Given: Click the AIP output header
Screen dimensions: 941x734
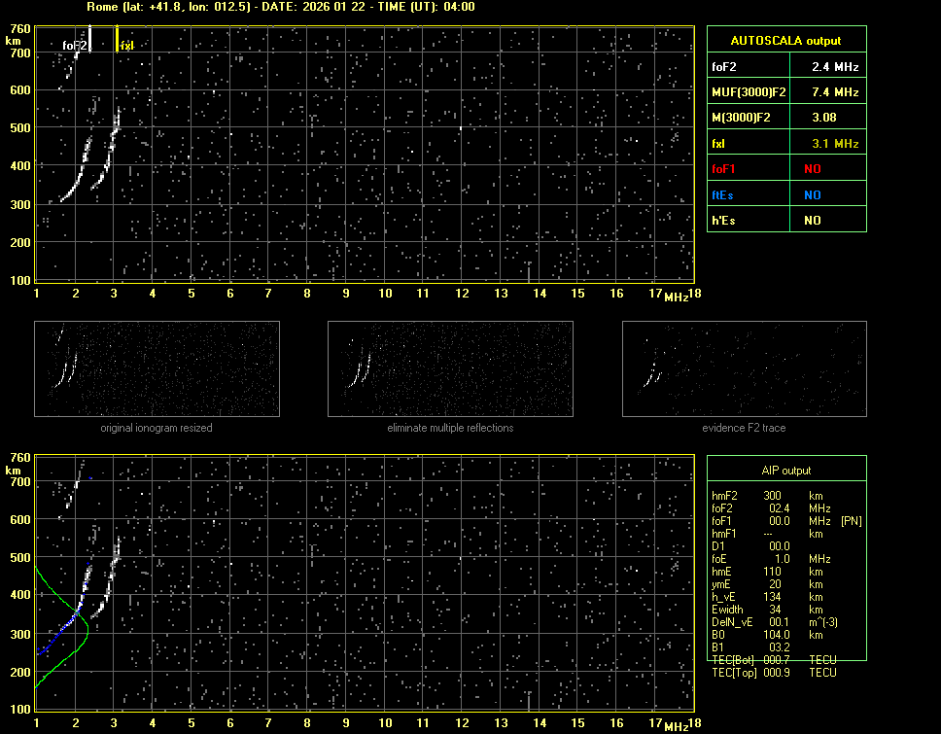Looking at the screenshot, I should pos(785,470).
